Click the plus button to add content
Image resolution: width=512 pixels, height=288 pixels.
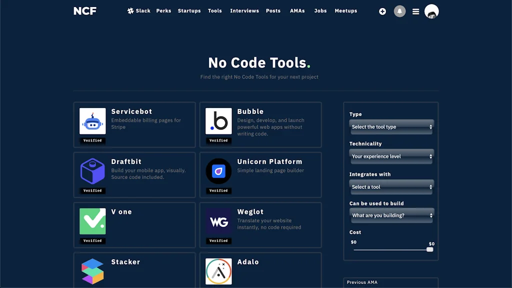[382, 11]
